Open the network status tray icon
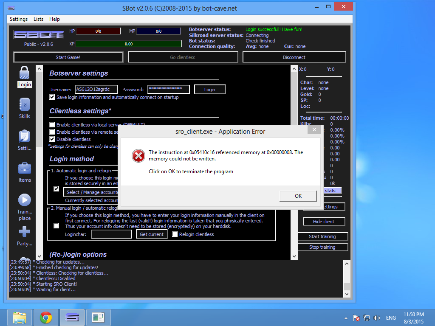 367,318
